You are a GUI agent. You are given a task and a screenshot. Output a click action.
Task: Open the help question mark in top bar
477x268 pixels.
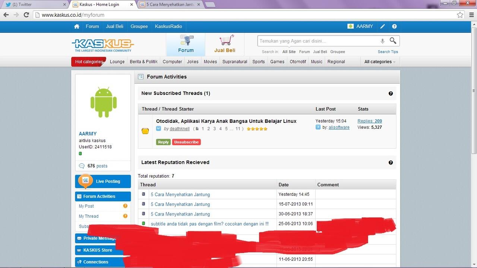pos(394,26)
